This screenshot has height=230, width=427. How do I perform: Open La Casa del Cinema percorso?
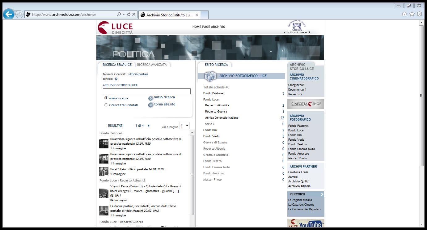[301, 205]
